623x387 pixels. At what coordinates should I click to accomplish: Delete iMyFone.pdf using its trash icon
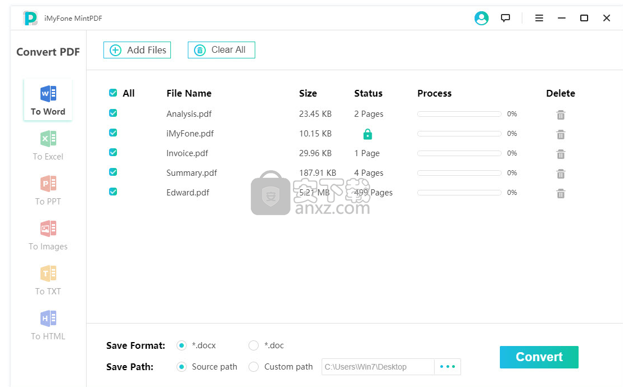pyautogui.click(x=561, y=135)
